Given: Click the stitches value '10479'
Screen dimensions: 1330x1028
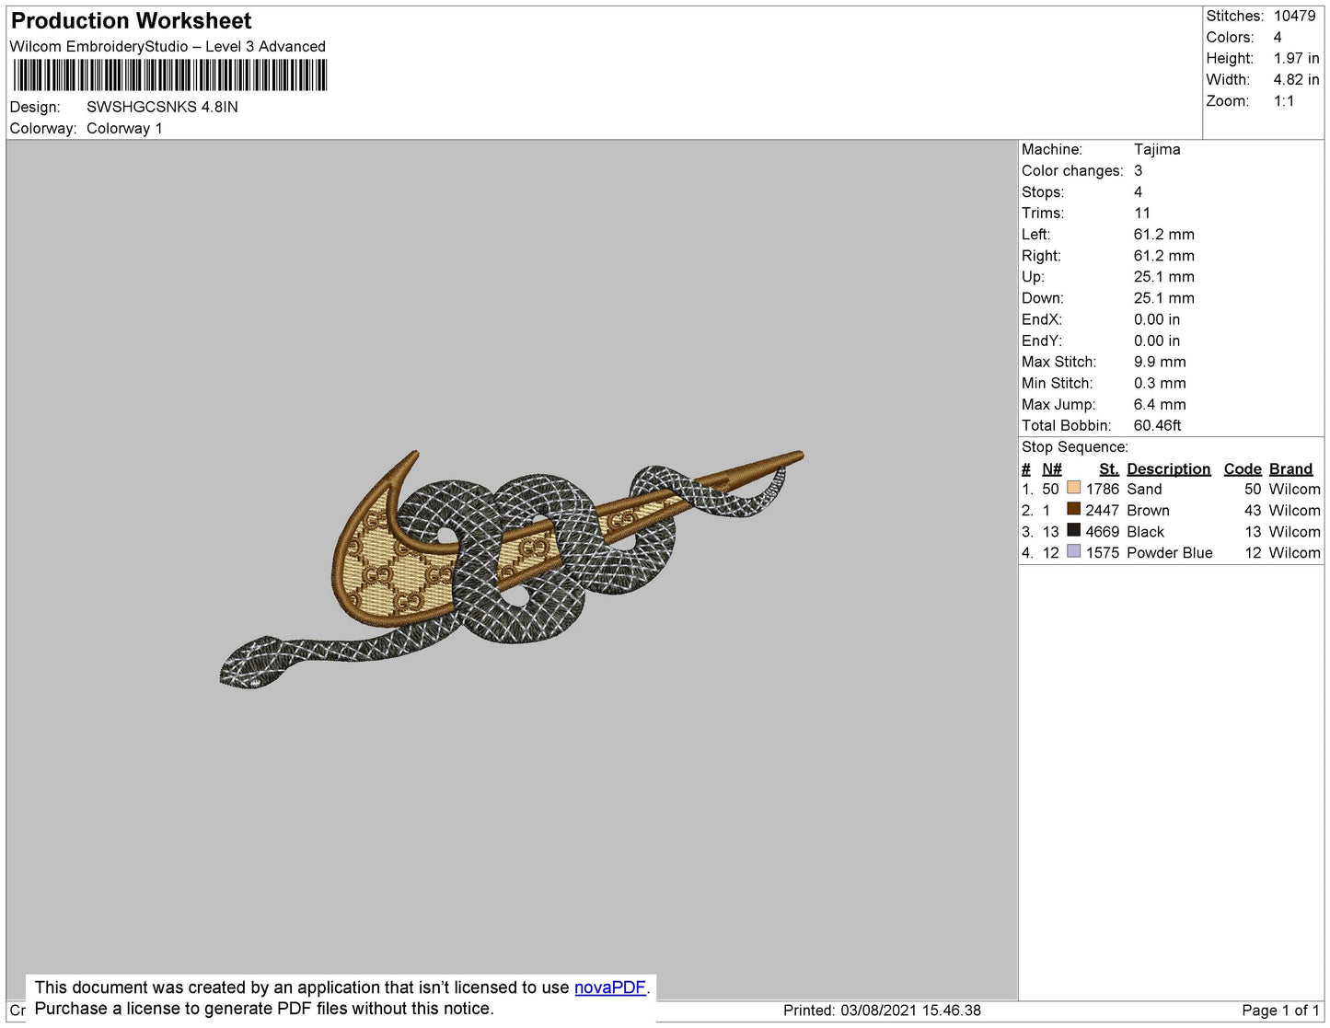Looking at the screenshot, I should 1294,16.
